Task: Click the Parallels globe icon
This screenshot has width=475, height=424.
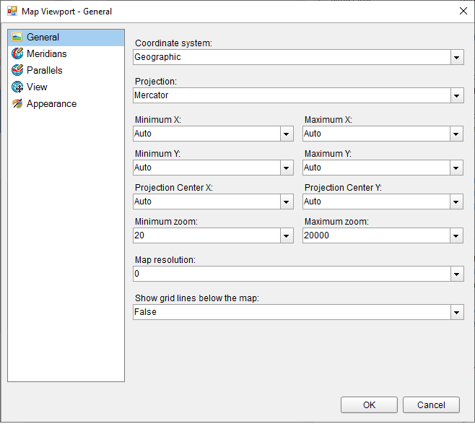Action: click(x=17, y=70)
